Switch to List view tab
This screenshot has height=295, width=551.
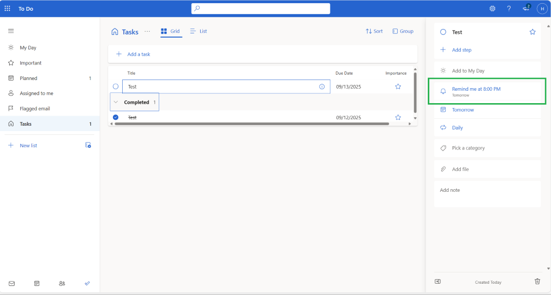199,31
